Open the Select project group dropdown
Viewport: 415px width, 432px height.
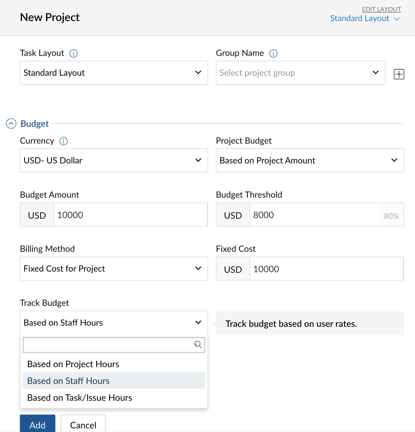point(301,73)
